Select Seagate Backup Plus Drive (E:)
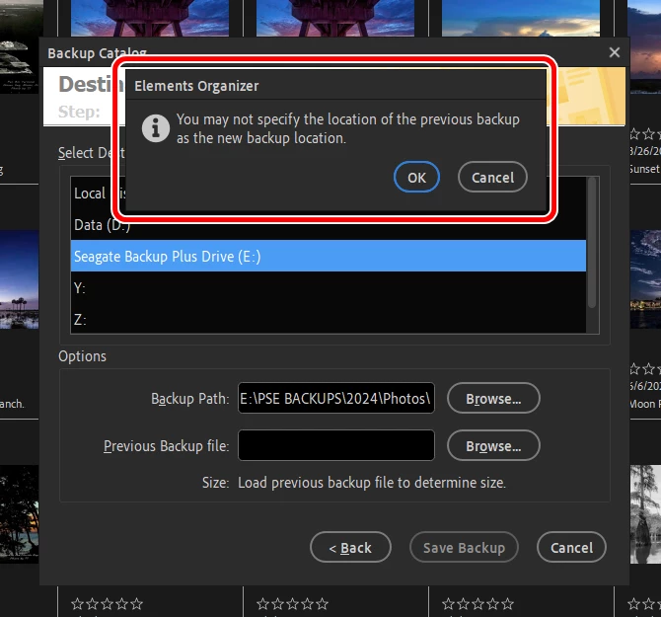This screenshot has height=617, width=661. 328,256
